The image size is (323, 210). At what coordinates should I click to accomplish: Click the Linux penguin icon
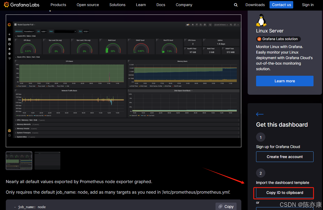coord(261,20)
